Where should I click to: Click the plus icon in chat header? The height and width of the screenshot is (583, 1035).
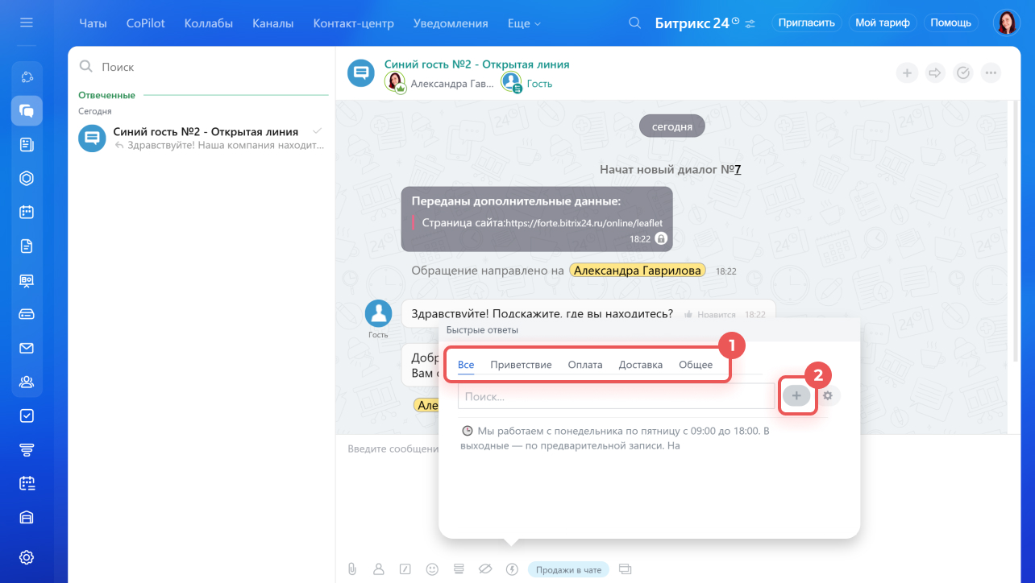click(x=907, y=73)
